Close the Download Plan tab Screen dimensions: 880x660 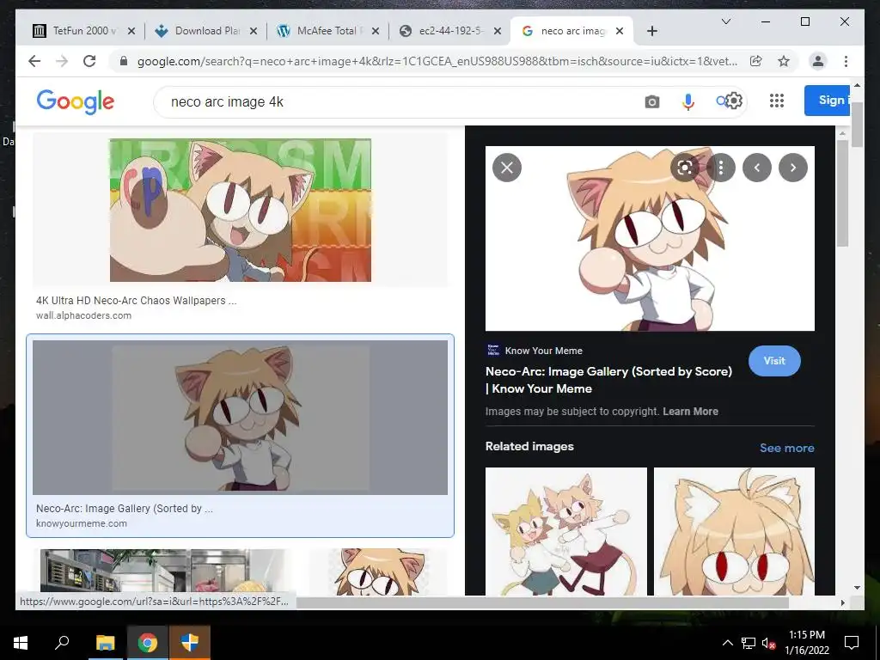254,31
